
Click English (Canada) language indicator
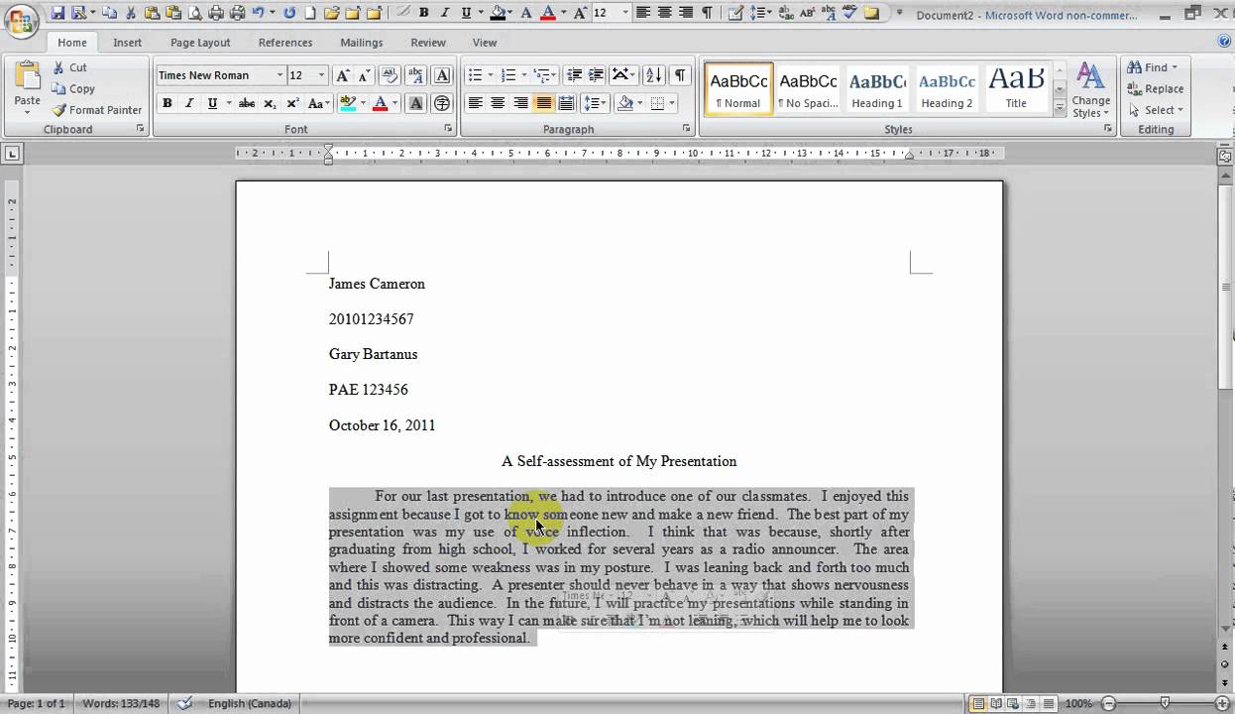tap(250, 703)
